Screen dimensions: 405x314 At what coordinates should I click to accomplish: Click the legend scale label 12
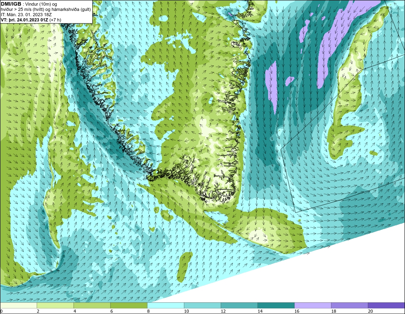(224, 312)
